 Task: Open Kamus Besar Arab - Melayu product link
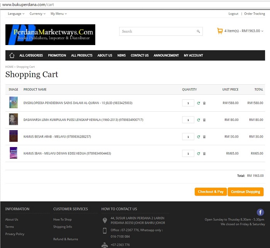point(57,137)
